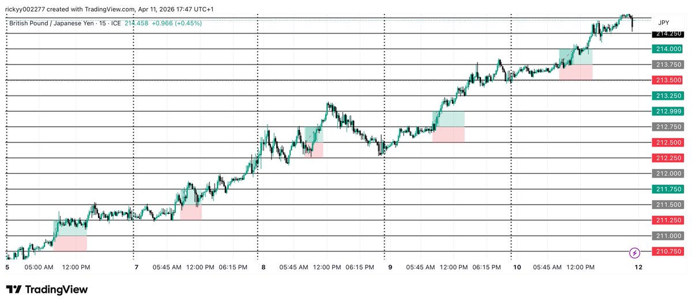Image resolution: width=692 pixels, height=305 pixels.
Task: Select green profit zone between 213.750 and 214.000
Action: pos(576,57)
